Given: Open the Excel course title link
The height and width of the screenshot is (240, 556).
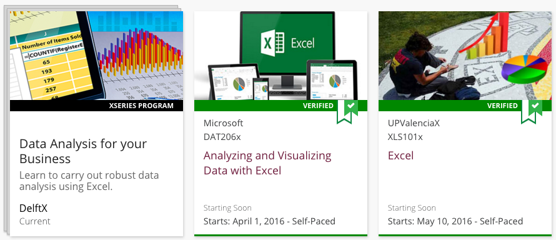Looking at the screenshot, I should 400,156.
